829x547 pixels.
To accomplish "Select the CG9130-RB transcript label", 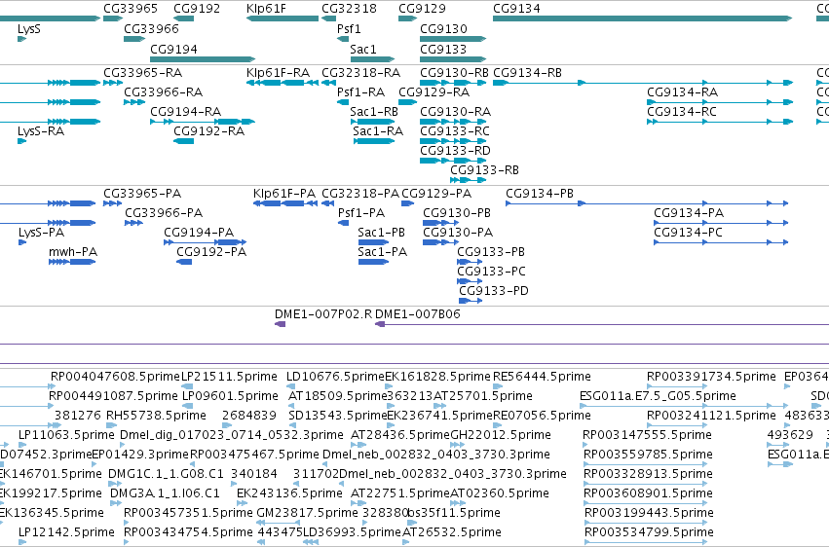I will click(454, 72).
